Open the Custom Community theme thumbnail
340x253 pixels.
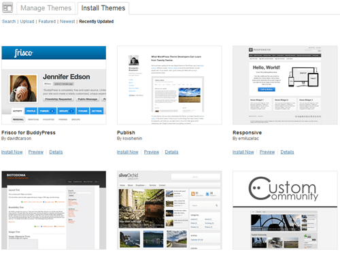(x=285, y=210)
